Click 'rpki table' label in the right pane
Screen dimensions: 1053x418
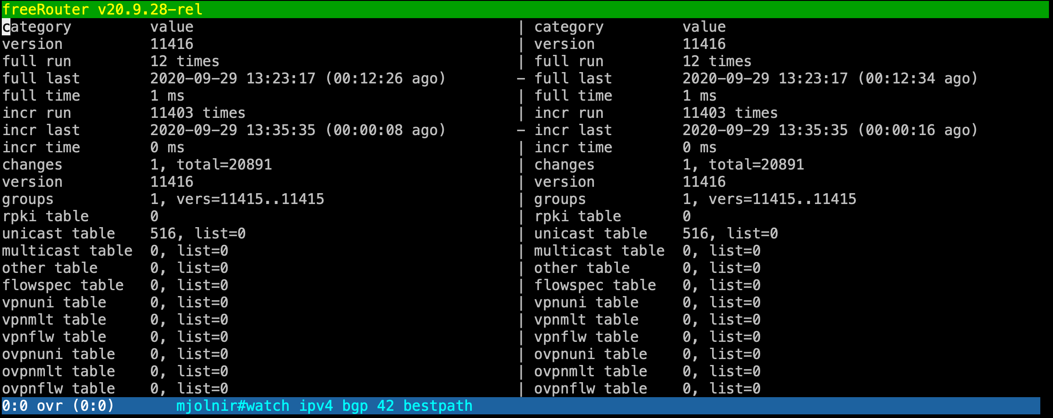(577, 216)
